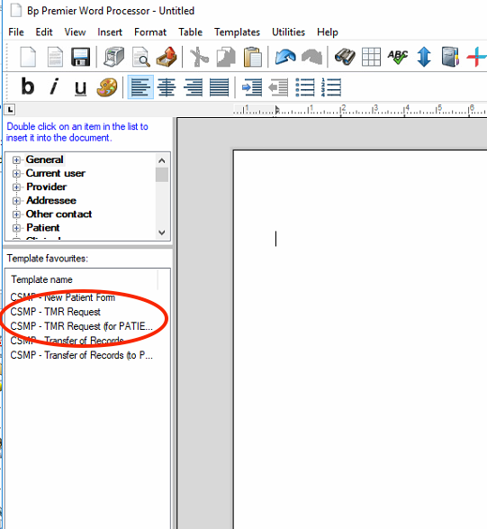
Task: Run spell check ABC icon
Action: pyautogui.click(x=398, y=57)
